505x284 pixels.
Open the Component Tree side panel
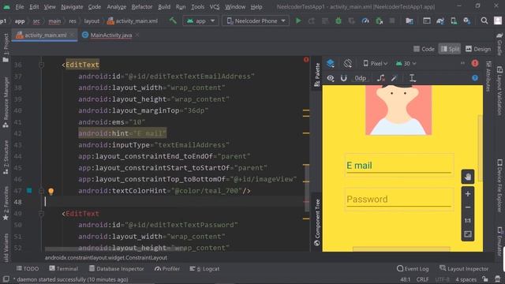click(317, 222)
